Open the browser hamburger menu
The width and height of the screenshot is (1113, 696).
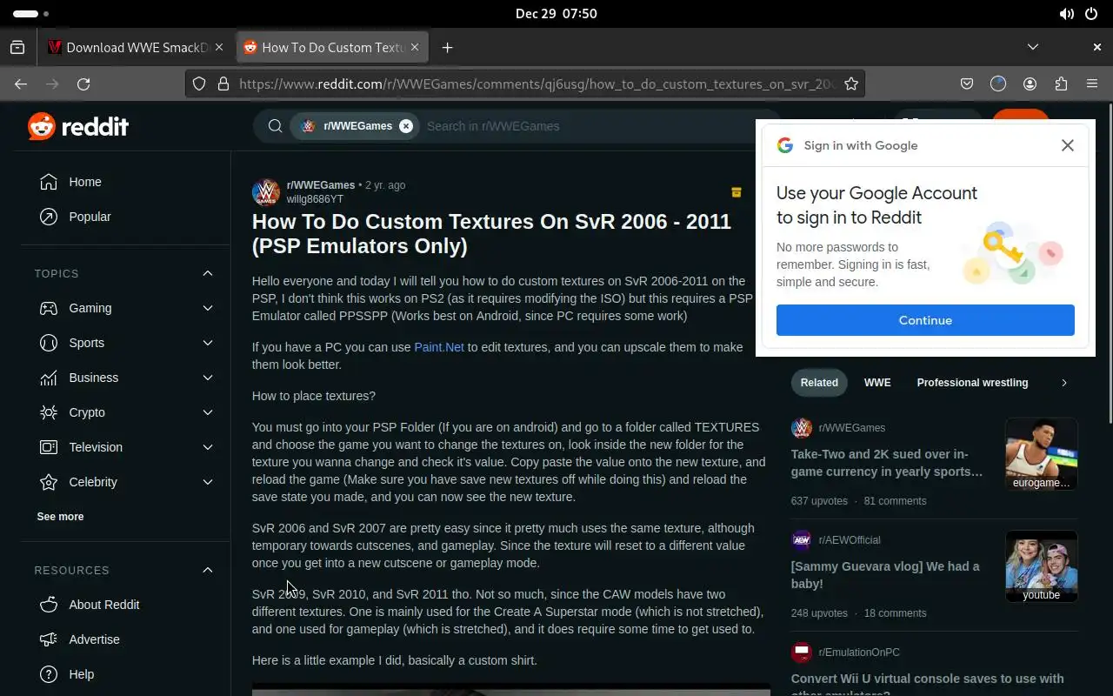(x=1092, y=84)
